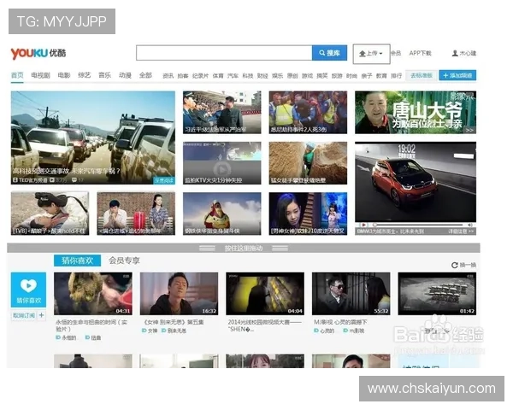513x410 pixels.
Task: Open the MJ影视 心灵的震撼下 title
Action: 340,322
